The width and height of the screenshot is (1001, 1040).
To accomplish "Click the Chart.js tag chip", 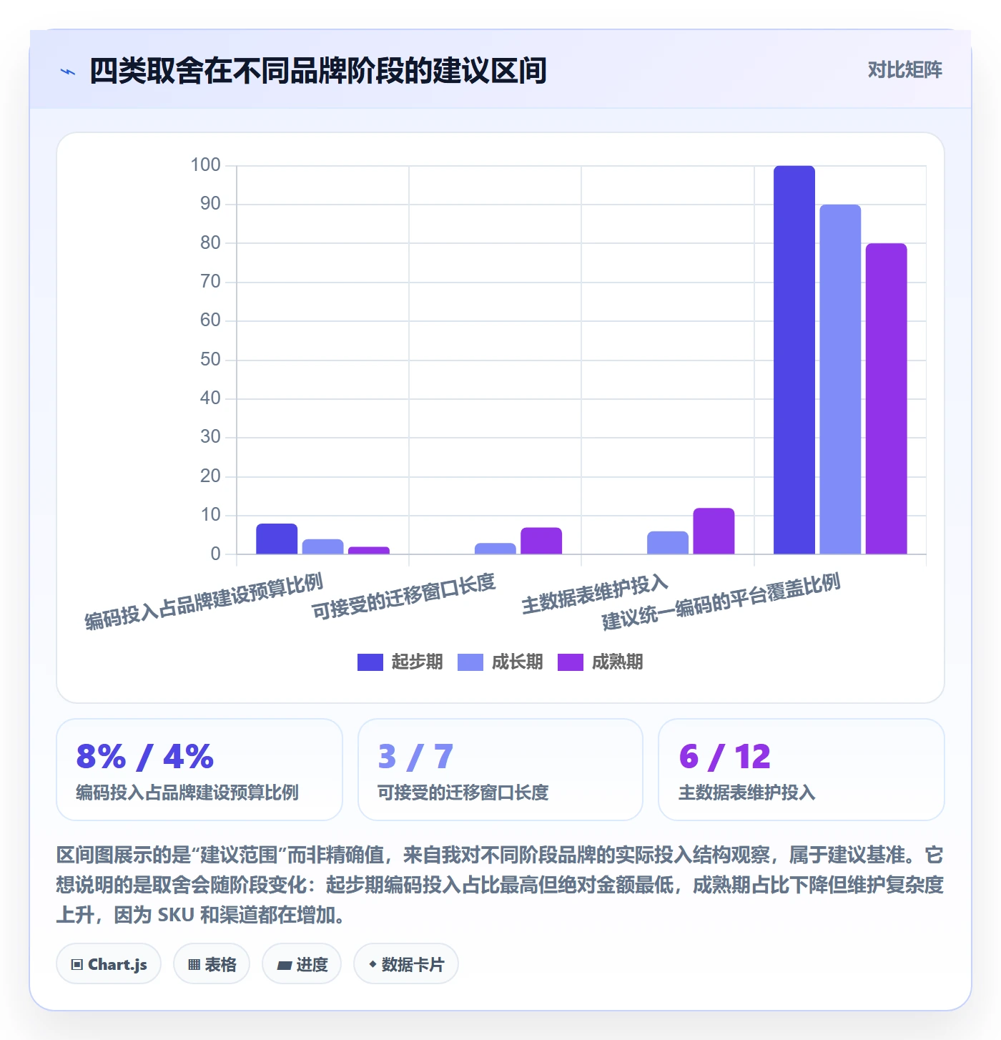I will tap(109, 964).
